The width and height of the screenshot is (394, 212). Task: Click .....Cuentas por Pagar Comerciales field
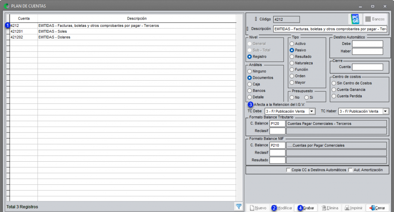[336, 145]
